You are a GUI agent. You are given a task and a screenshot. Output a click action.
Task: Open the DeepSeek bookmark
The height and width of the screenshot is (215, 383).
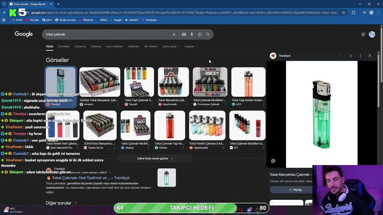(149, 20)
